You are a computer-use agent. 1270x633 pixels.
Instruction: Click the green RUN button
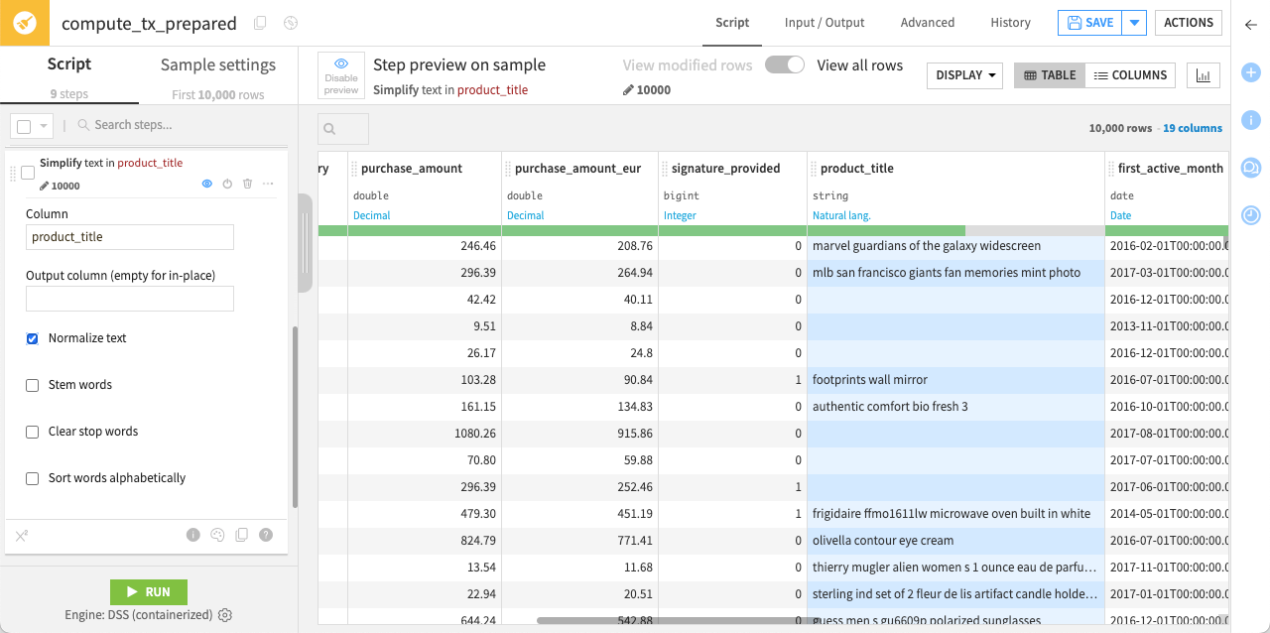[x=149, y=591]
